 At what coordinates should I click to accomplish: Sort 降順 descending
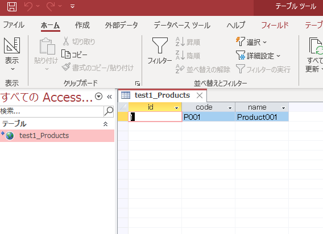tap(188, 56)
